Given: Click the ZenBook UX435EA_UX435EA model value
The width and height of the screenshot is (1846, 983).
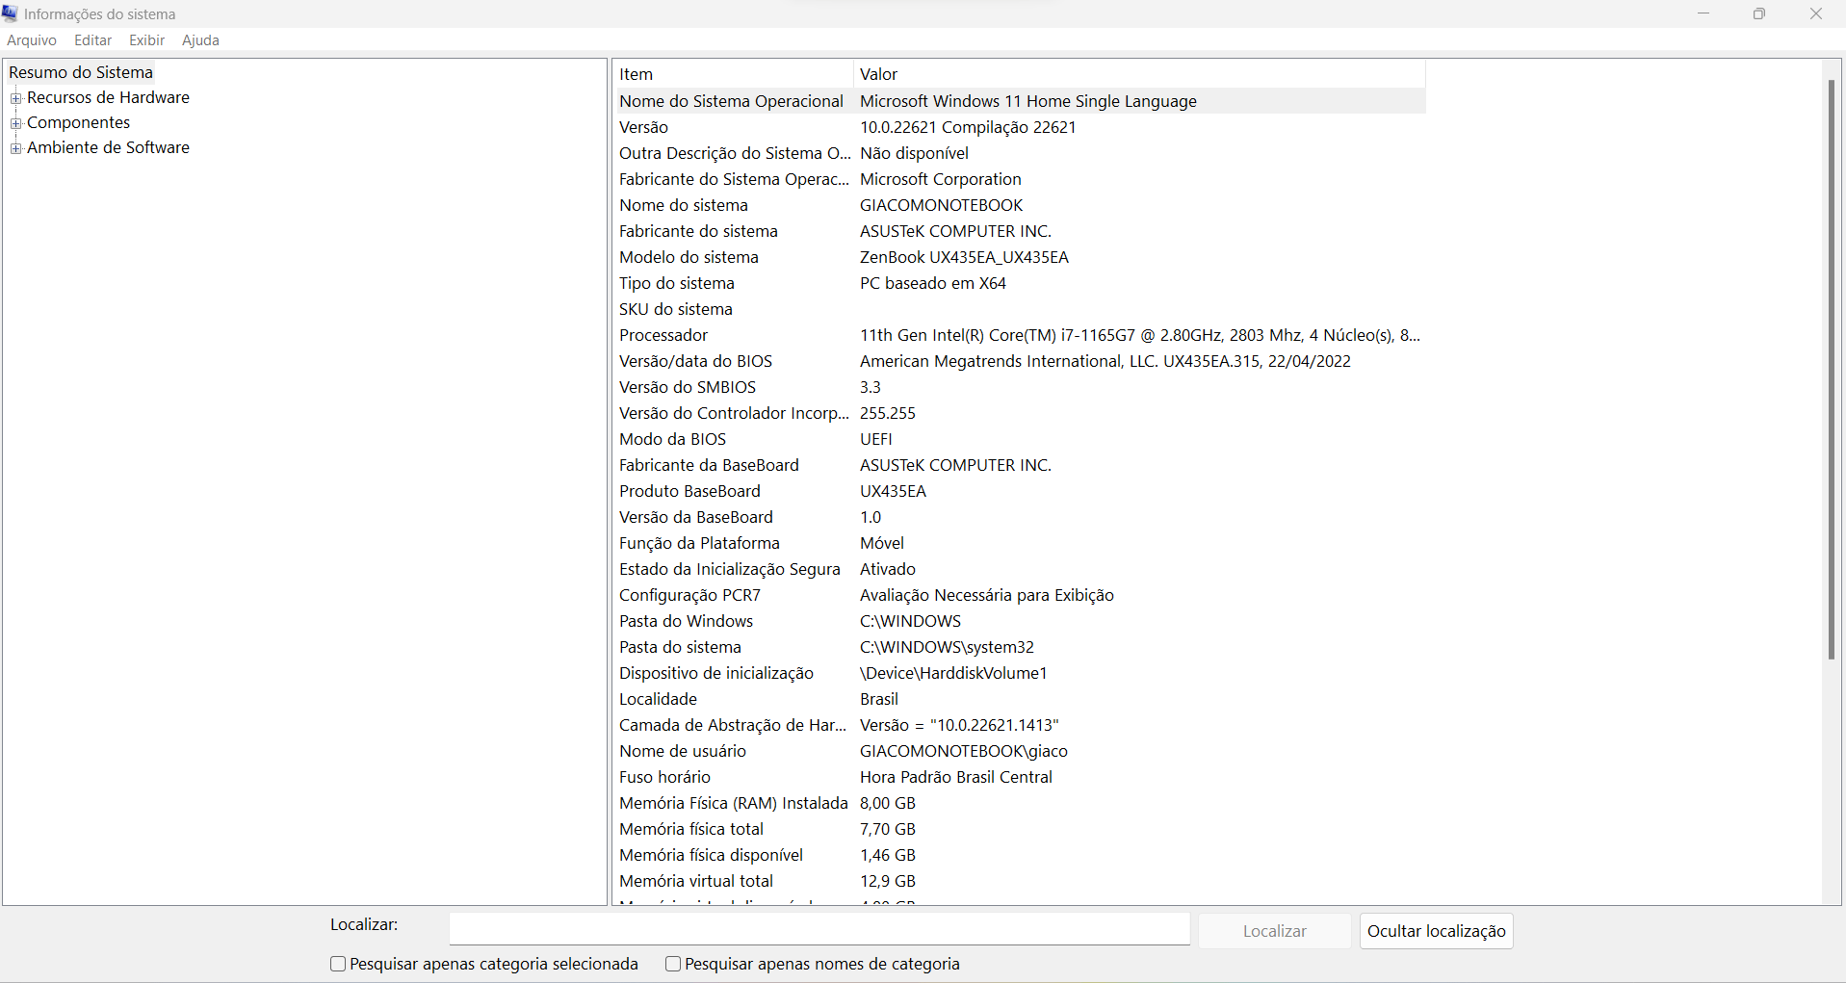Looking at the screenshot, I should (964, 257).
